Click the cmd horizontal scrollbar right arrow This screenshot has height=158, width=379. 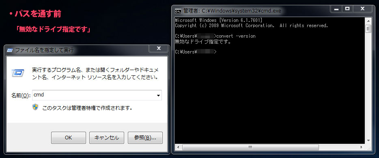pos(362,147)
